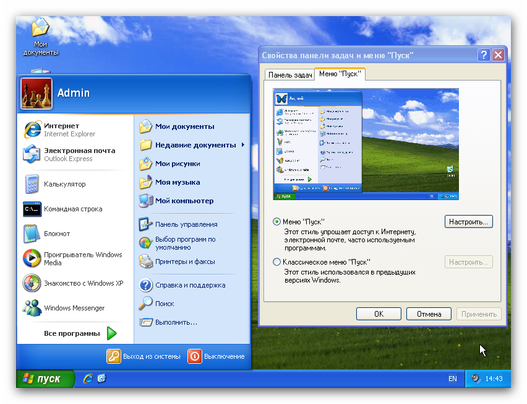Click the Start menu preview image

click(x=366, y=144)
